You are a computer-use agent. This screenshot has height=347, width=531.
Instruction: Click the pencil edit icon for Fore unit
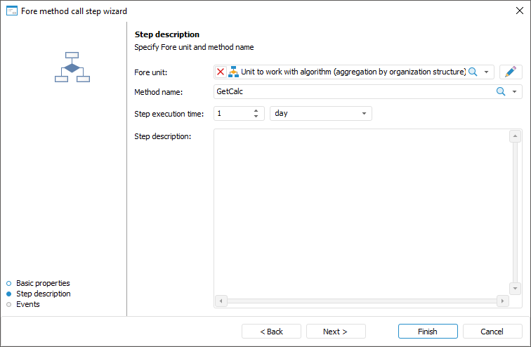coord(511,72)
